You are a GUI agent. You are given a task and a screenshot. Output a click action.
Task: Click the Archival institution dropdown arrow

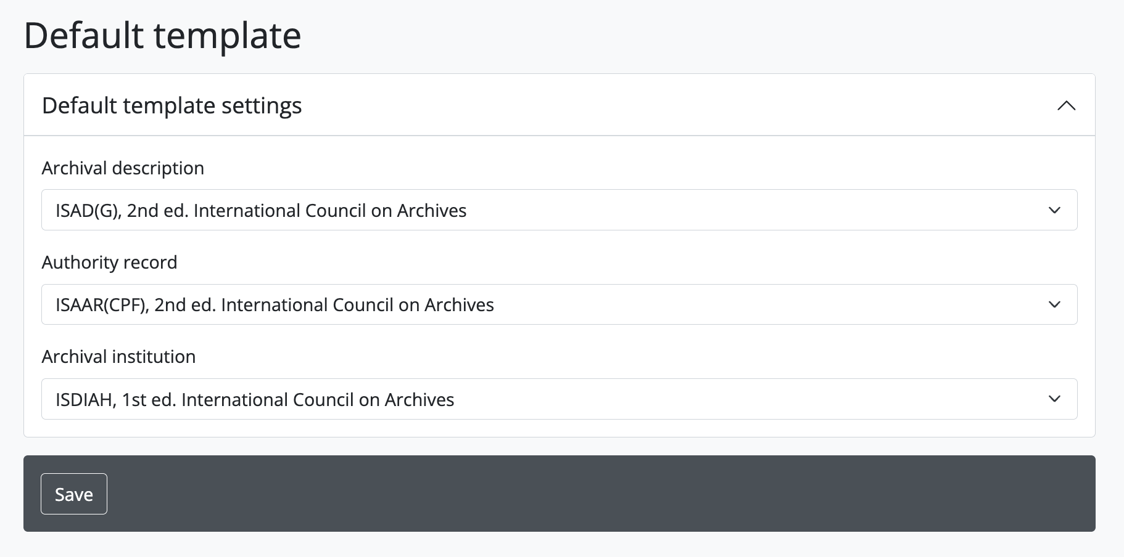[x=1054, y=399]
